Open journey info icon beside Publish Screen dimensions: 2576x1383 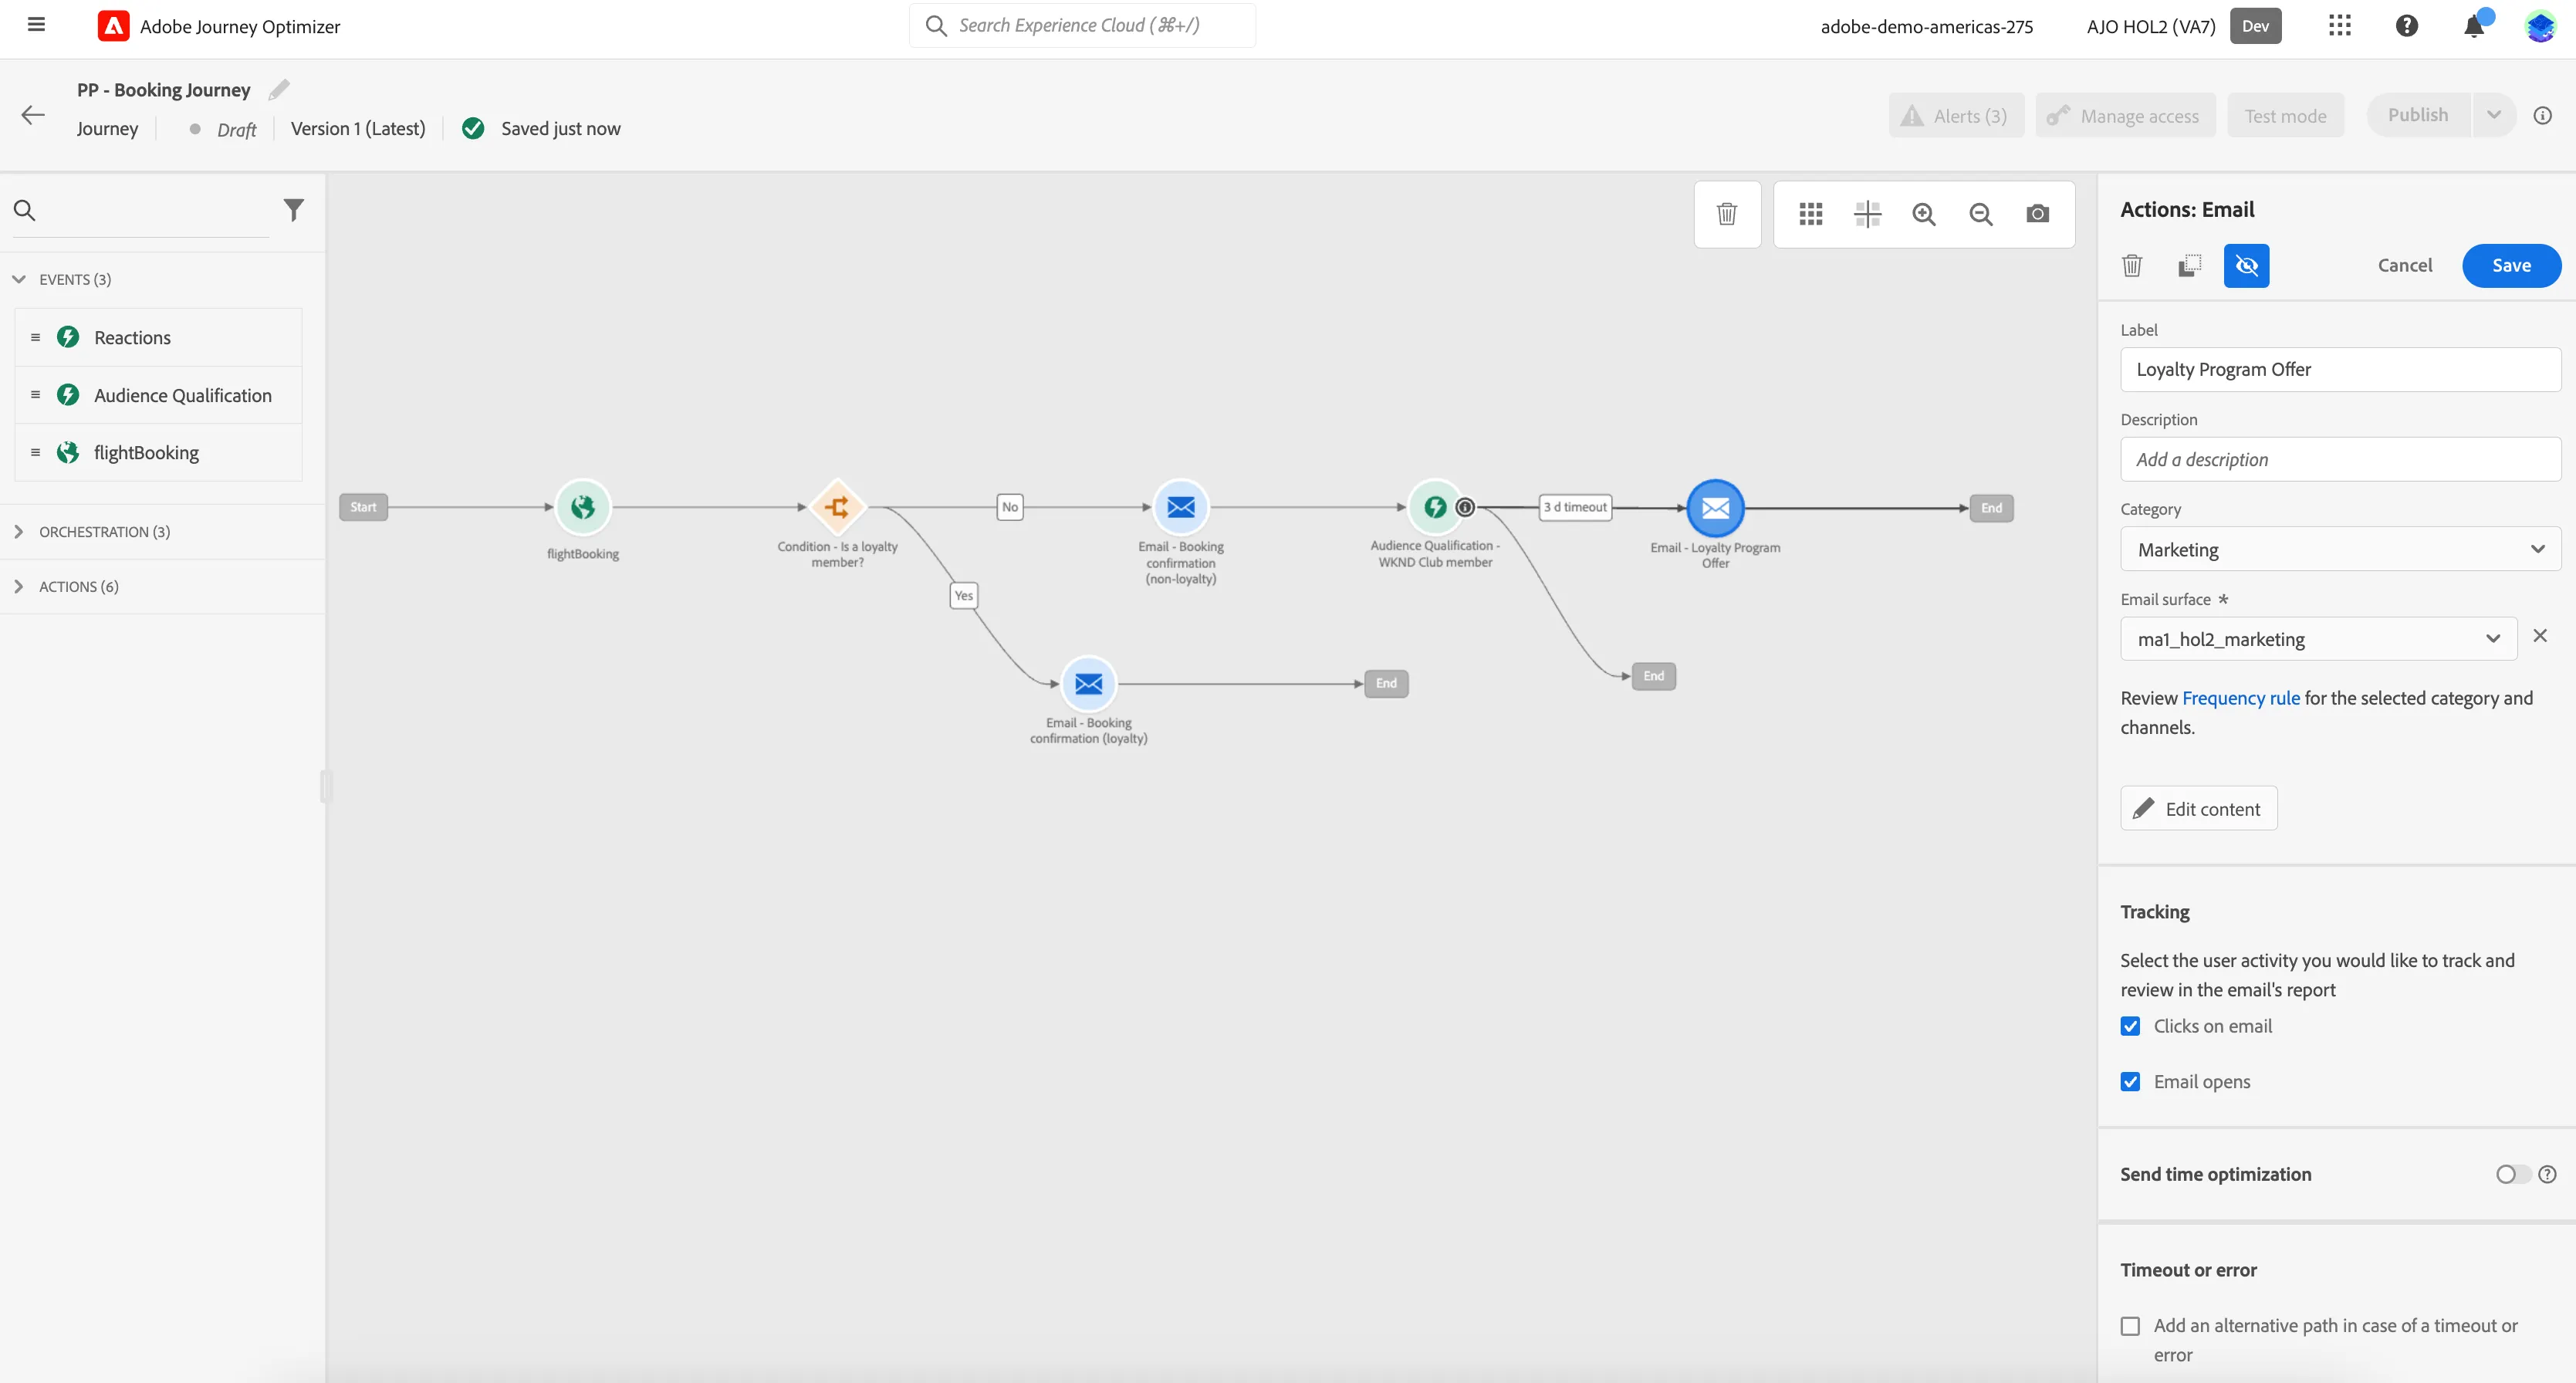click(2542, 116)
